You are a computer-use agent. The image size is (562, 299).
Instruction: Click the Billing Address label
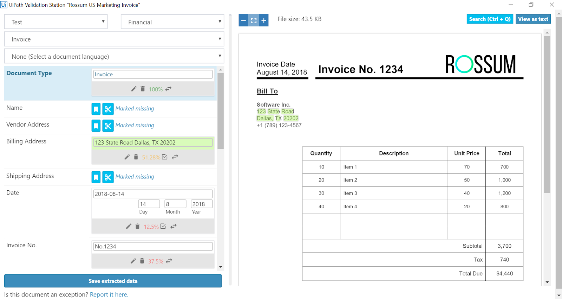[26, 141]
